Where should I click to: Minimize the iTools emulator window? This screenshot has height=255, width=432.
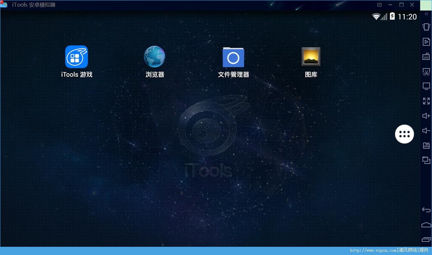(x=390, y=5)
